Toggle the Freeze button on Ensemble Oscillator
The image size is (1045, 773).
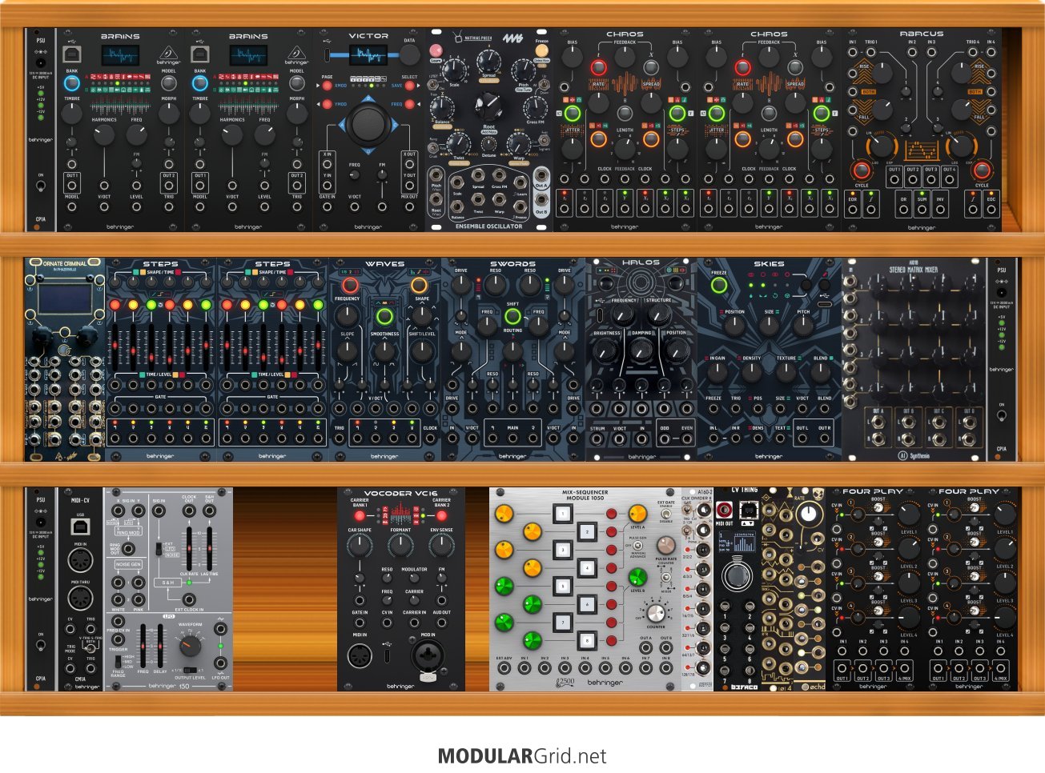[542, 50]
